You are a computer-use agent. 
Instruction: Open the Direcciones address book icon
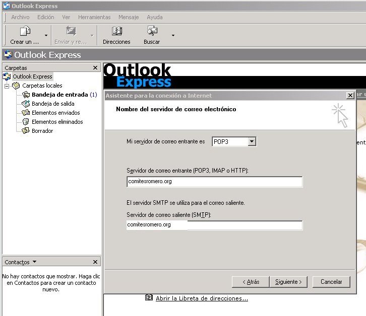pos(116,31)
